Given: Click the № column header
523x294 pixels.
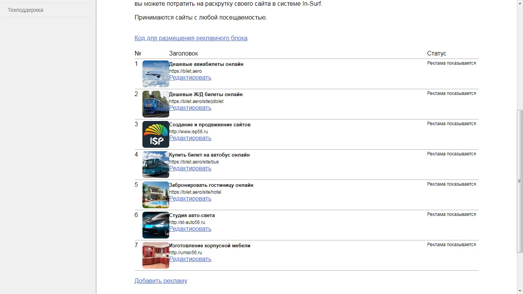Looking at the screenshot, I should click(138, 54).
